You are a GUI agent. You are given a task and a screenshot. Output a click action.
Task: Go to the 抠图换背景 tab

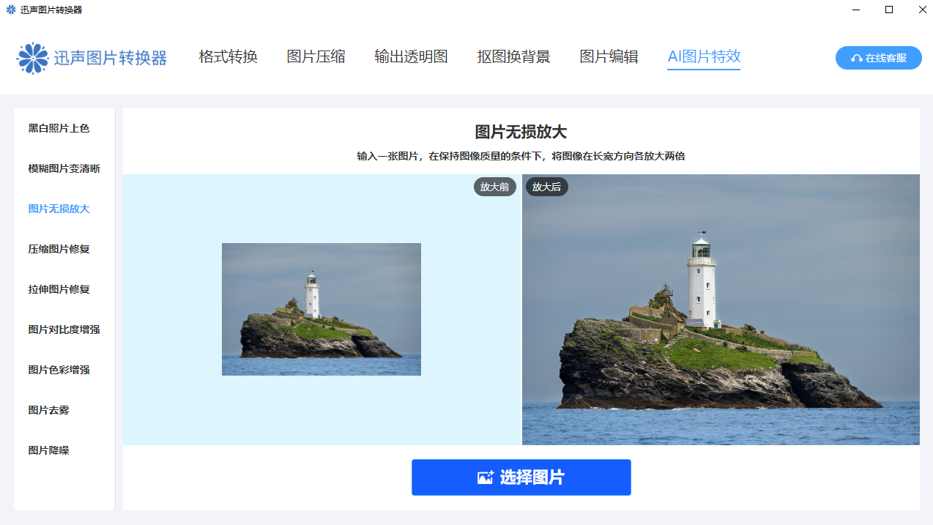[514, 56]
